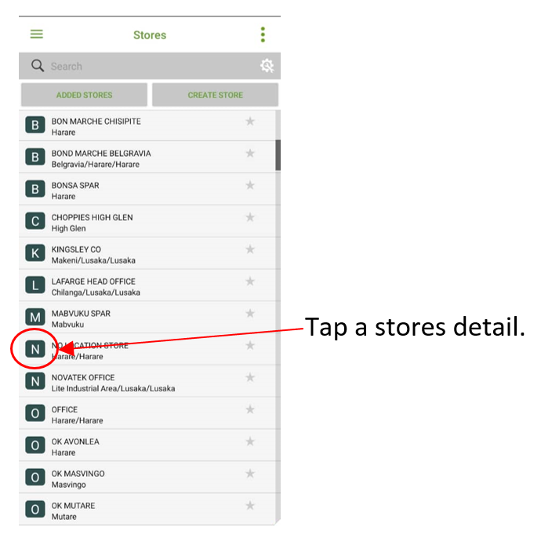Toggle favorite star for Bonsa Spar
Viewport: 541px width, 549px height.
point(250,185)
